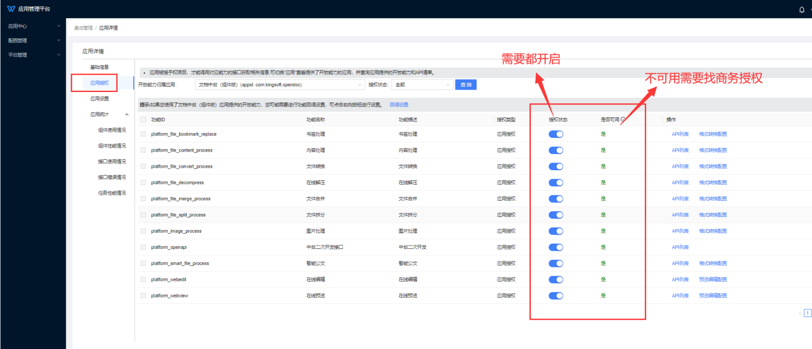Open the 应用设置 menu item
The width and height of the screenshot is (812, 349).
pos(100,99)
